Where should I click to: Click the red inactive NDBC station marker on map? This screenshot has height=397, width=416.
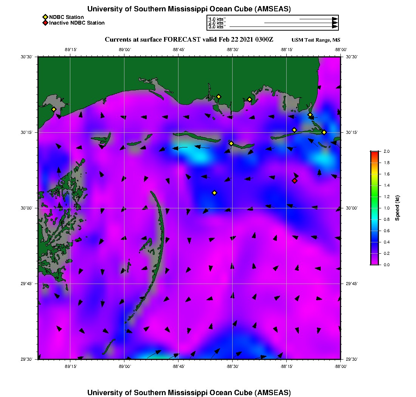tap(295, 181)
